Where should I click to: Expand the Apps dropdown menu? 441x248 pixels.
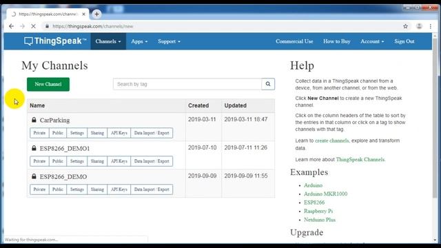pos(139,41)
